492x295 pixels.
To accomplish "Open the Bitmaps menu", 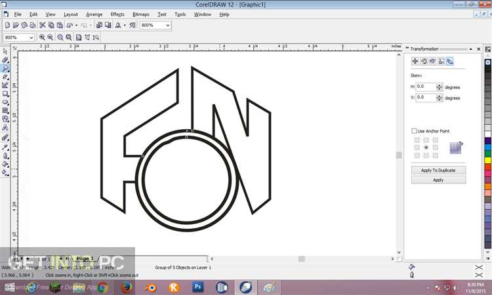I will click(141, 14).
